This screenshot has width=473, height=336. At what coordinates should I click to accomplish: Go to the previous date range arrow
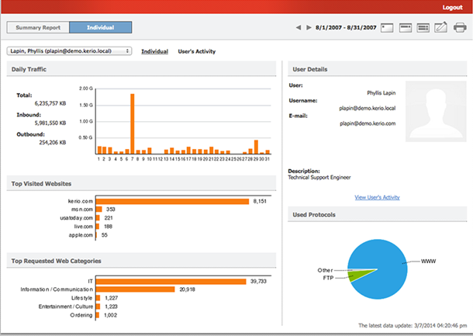pyautogui.click(x=299, y=27)
